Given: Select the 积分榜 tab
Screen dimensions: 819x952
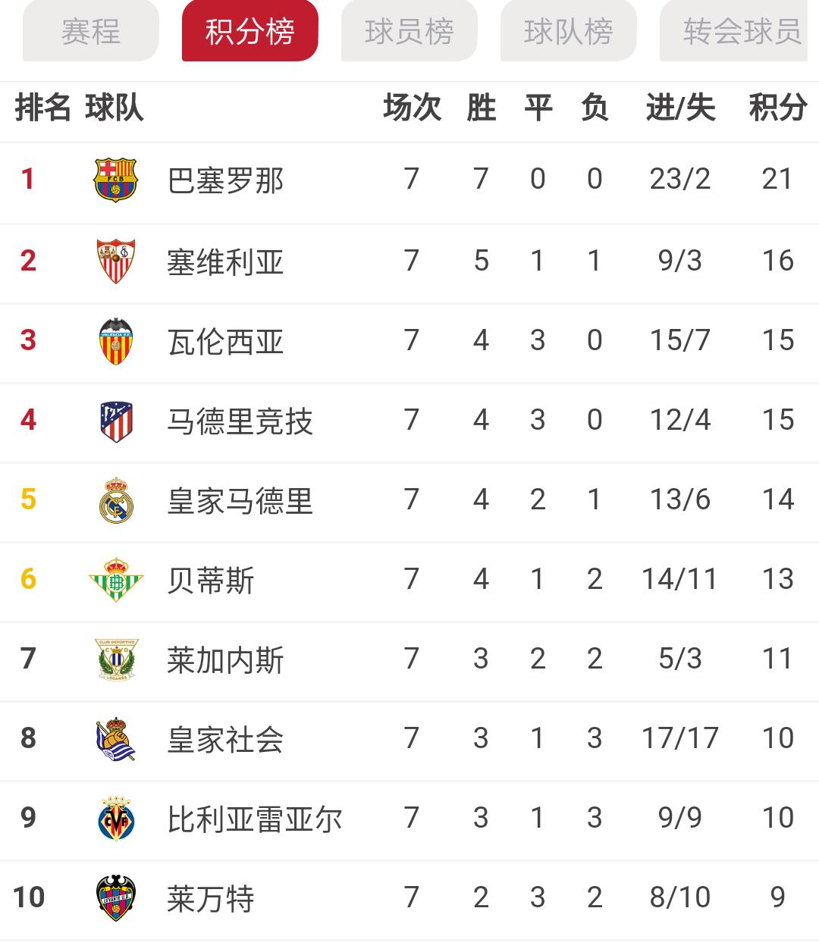Looking at the screenshot, I should 249,33.
